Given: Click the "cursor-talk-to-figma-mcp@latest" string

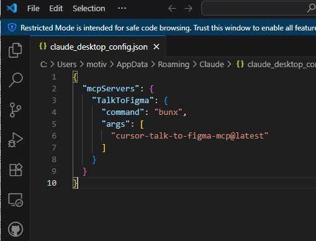Looking at the screenshot, I should click(189, 136).
